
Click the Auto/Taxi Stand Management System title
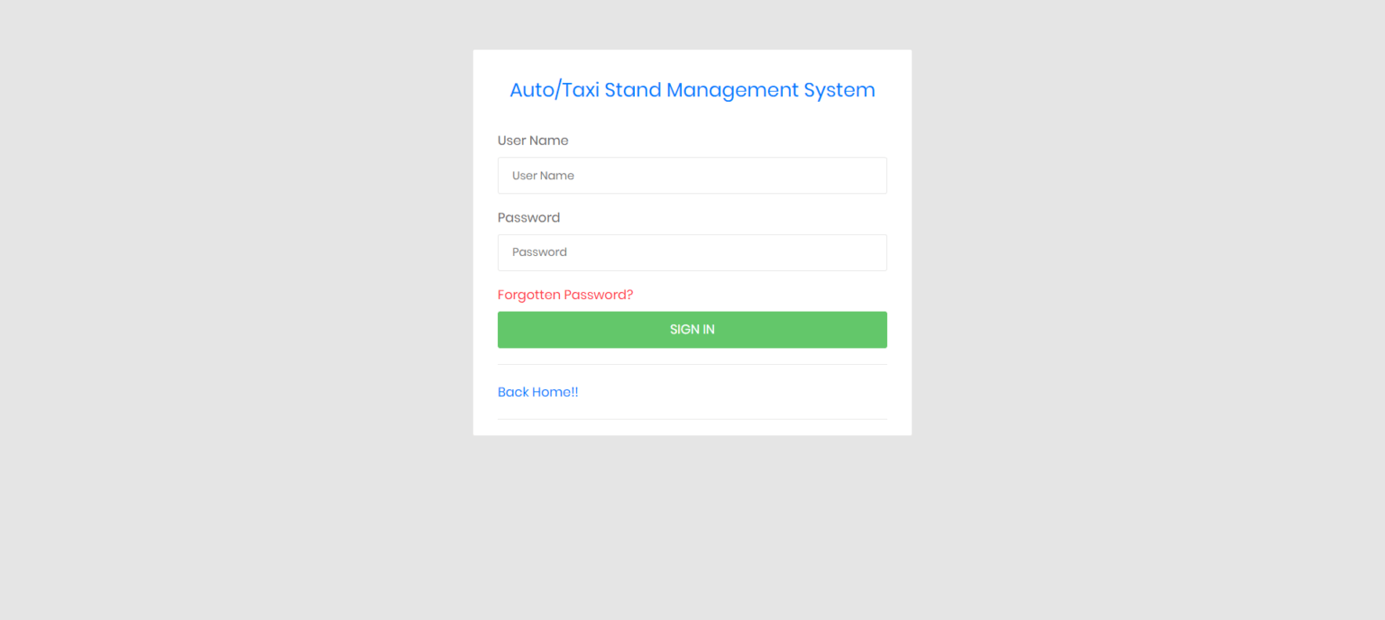(692, 89)
